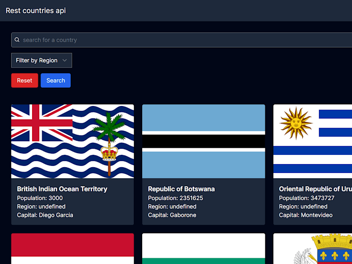352x264 pixels.
Task: Click 'Region: undefined' in the Botswana card
Action: pyautogui.click(x=172, y=206)
